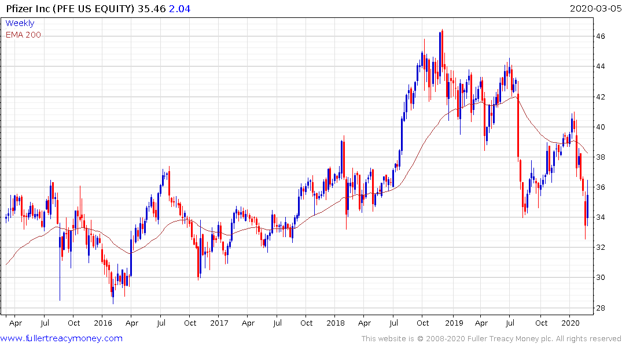Click the 2016 time axis label
Screen dimensions: 622x347
coord(103,323)
